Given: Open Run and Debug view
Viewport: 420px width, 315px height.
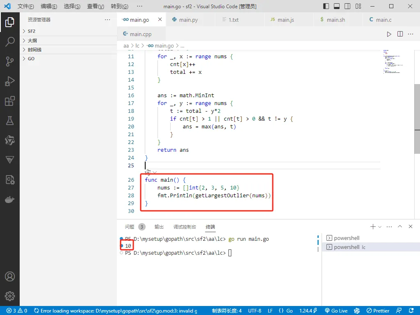Looking at the screenshot, I should pos(10,81).
